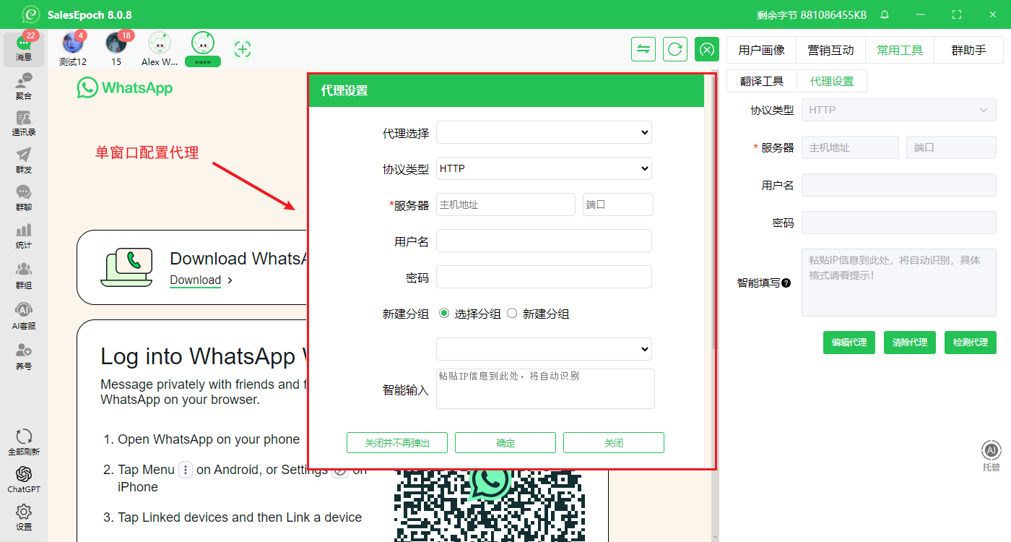Switch to the 常用工具 tab
This screenshot has height=542, width=1011.
point(900,50)
